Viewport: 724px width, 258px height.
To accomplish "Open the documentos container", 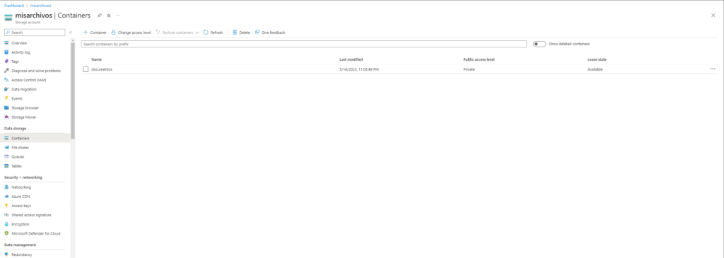I will tap(102, 69).
